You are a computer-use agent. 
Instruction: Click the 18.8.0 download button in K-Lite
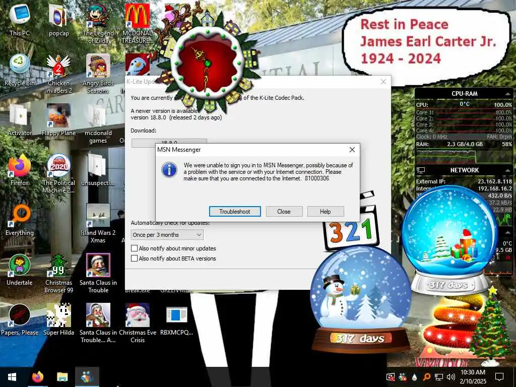tap(169, 142)
